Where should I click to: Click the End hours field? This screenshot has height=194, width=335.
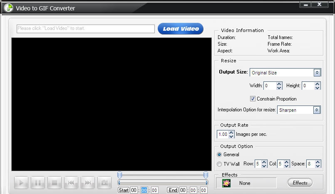pos(183,190)
